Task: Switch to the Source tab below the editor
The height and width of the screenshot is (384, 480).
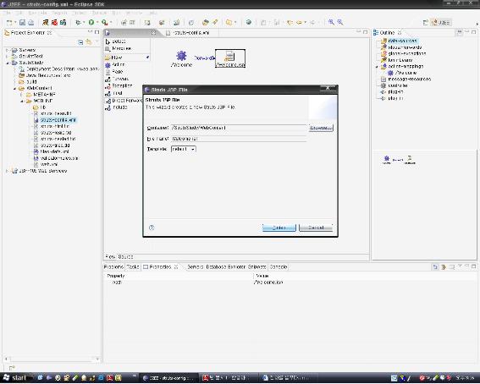Action: 125,256
